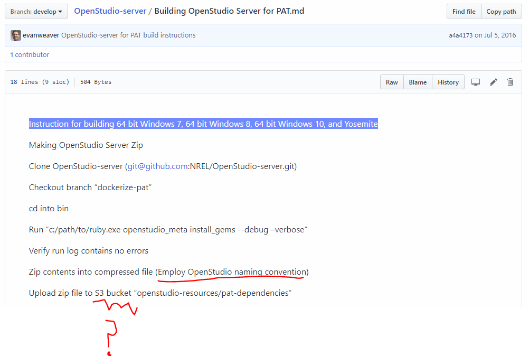View the Raw file

point(392,82)
